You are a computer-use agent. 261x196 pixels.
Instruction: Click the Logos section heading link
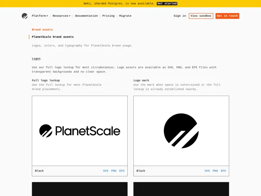click(x=36, y=59)
